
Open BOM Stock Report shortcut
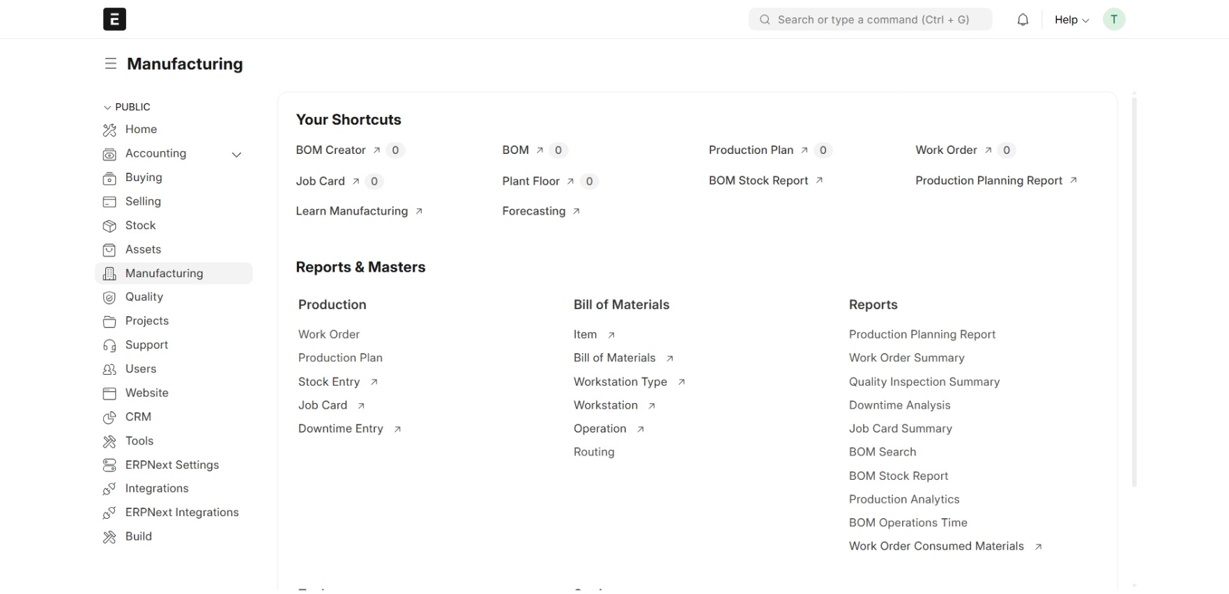click(758, 180)
